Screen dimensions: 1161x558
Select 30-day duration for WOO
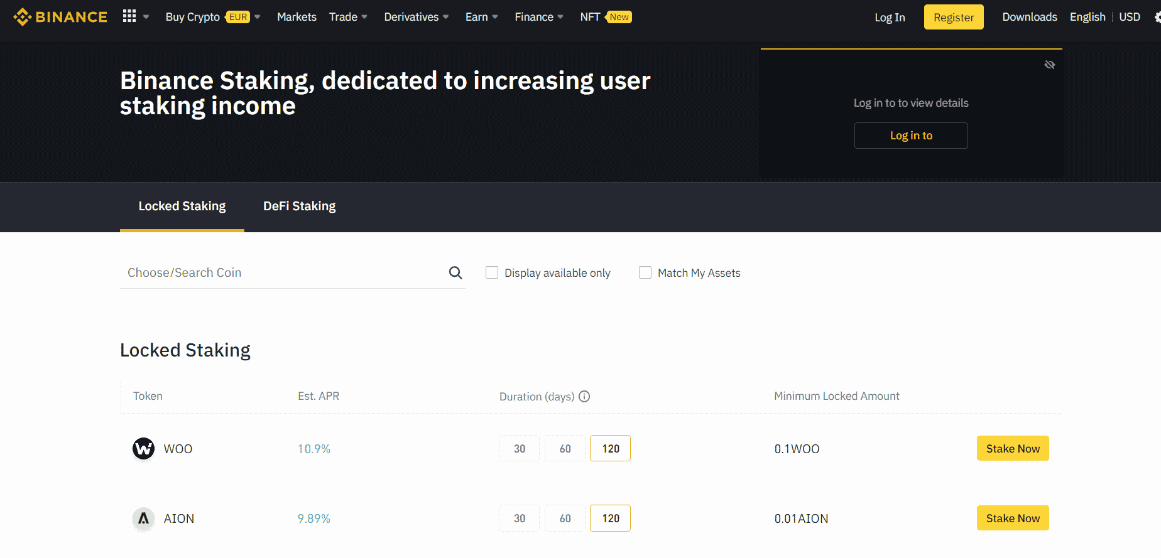click(x=520, y=449)
